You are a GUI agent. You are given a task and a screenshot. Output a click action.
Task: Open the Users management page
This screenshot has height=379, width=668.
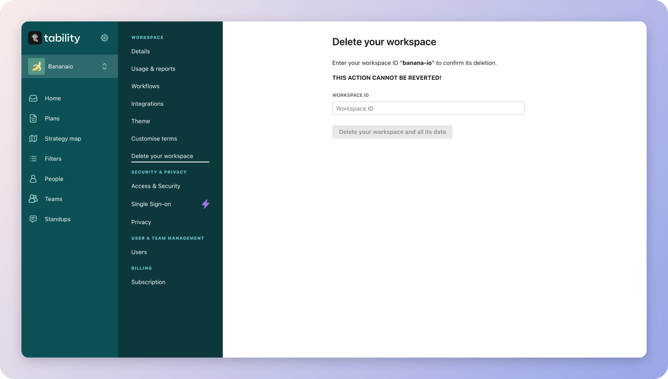coord(139,252)
